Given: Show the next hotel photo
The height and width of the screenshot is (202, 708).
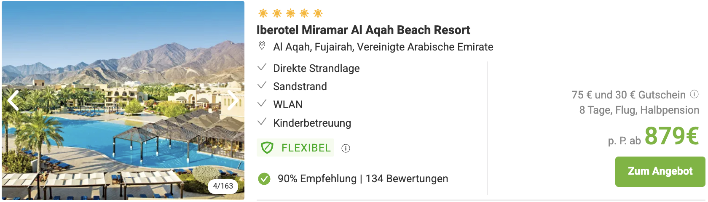Looking at the screenshot, I should pyautogui.click(x=232, y=101).
